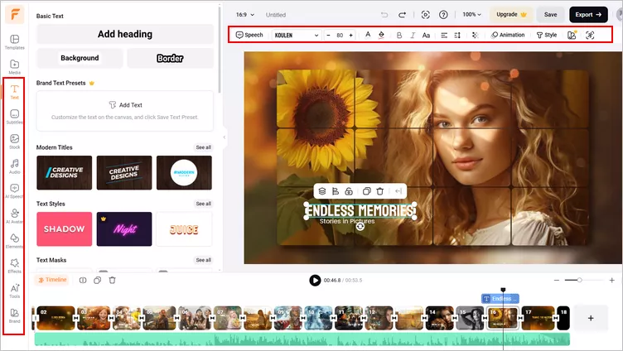Open the text Style panel

pos(547,35)
